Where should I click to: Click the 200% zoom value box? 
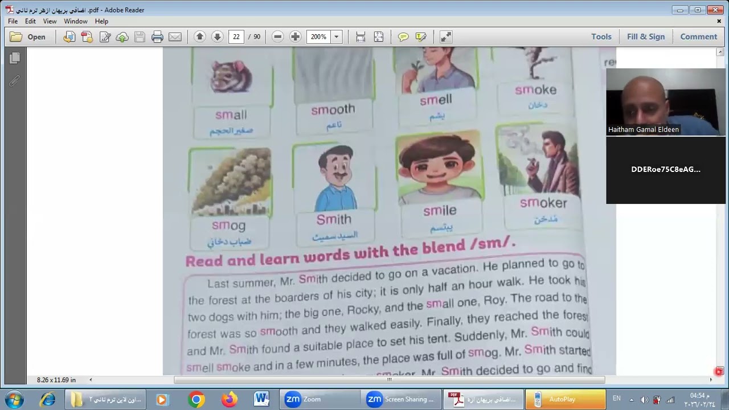click(318, 36)
